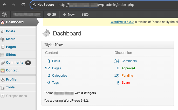Open Tools in sidebar
The image size is (178, 110).
(x=10, y=87)
